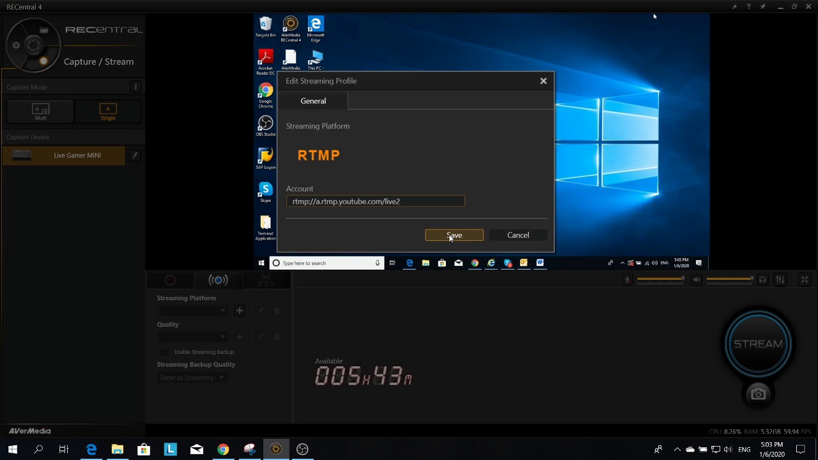Open Google Chrome from the taskbar
Viewport: 818px width, 460px height.
click(x=223, y=449)
